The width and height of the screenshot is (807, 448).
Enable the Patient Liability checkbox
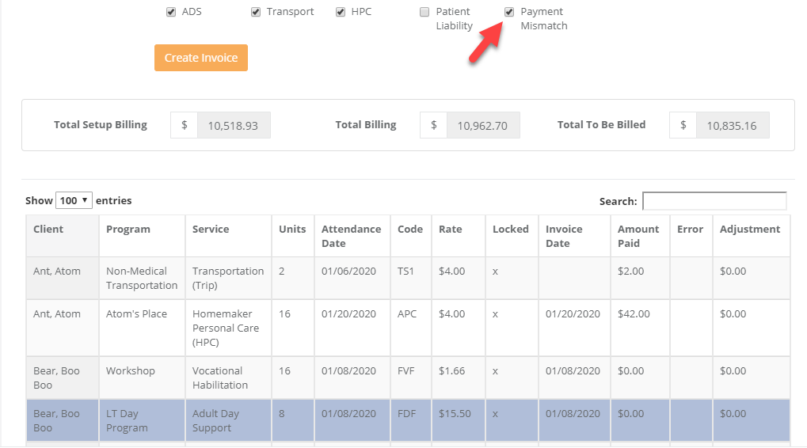(424, 12)
